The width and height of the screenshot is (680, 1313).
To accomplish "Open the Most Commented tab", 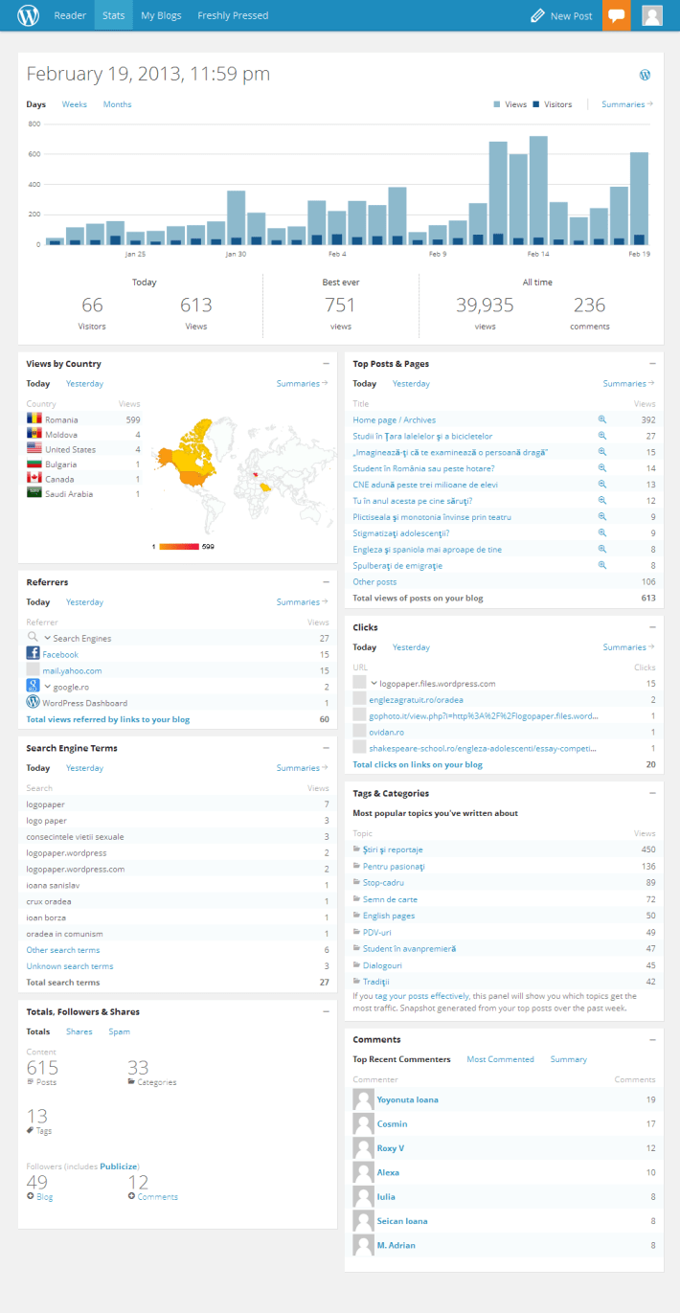I will click(500, 1059).
